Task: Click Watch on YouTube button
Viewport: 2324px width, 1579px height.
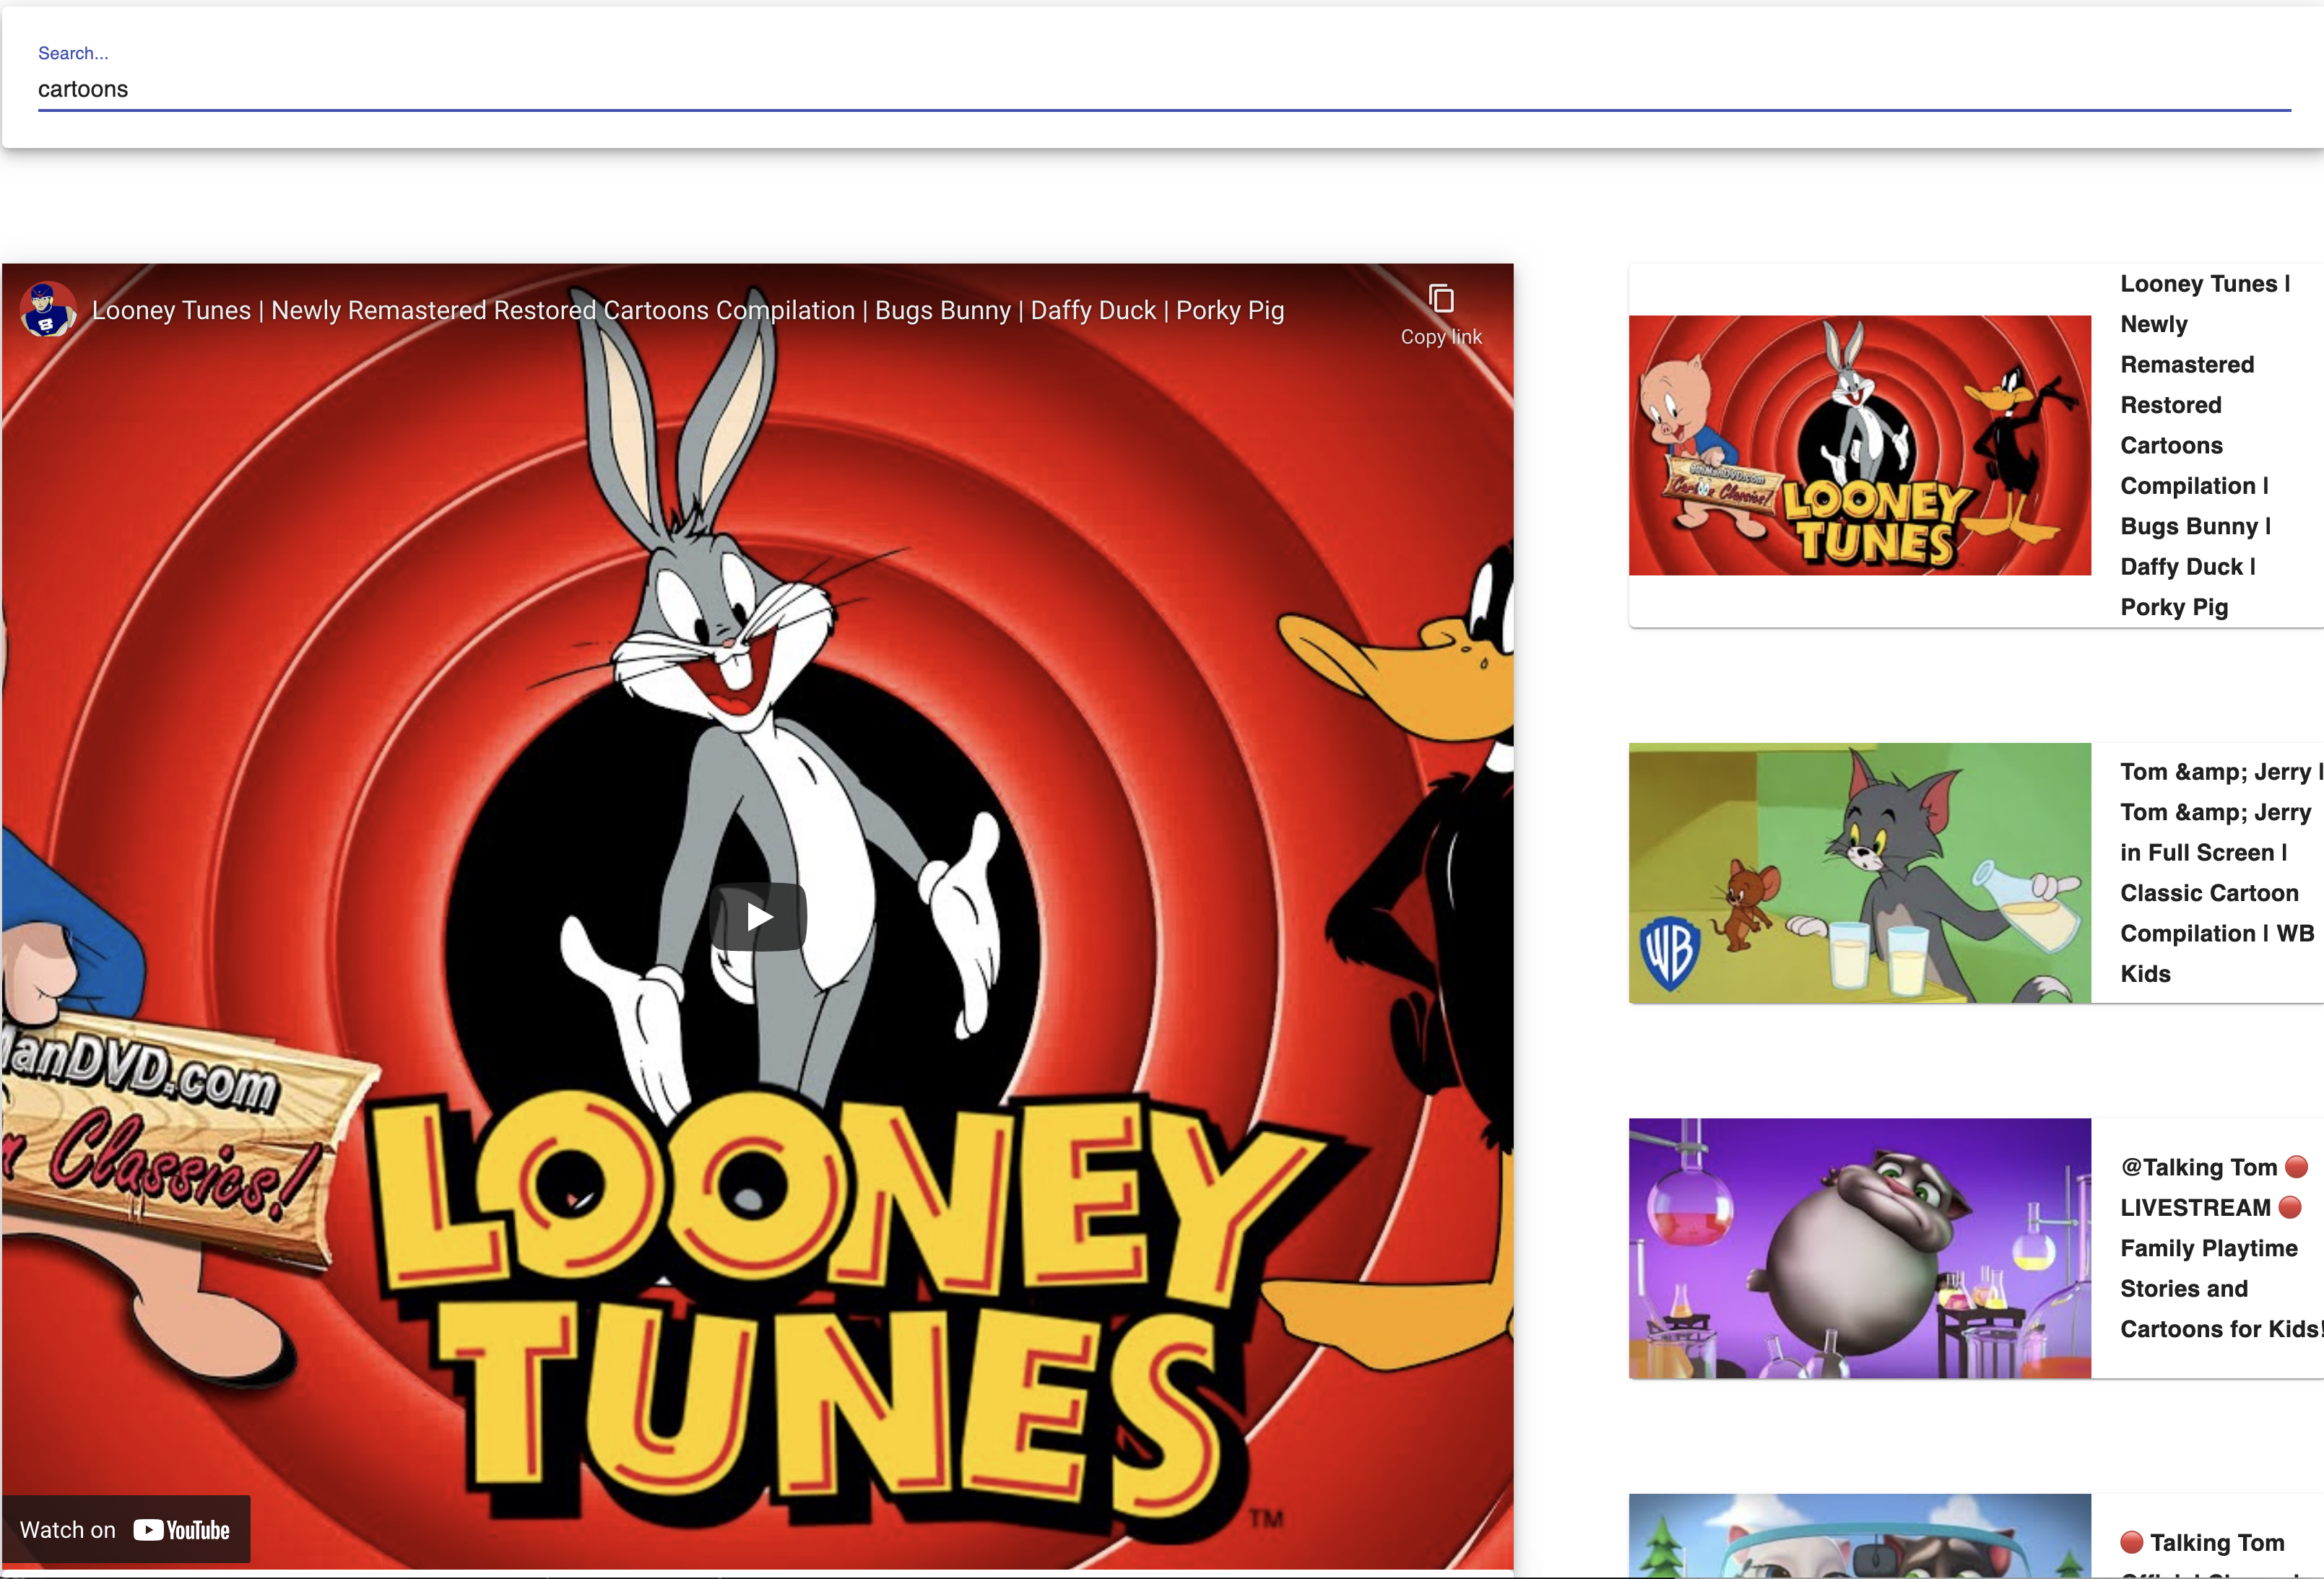Action: tap(126, 1529)
